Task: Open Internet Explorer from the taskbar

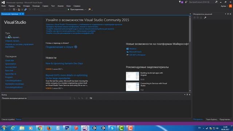Action: tap(13, 128)
